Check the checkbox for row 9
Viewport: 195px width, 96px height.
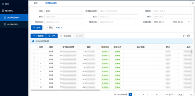[x=34, y=83]
